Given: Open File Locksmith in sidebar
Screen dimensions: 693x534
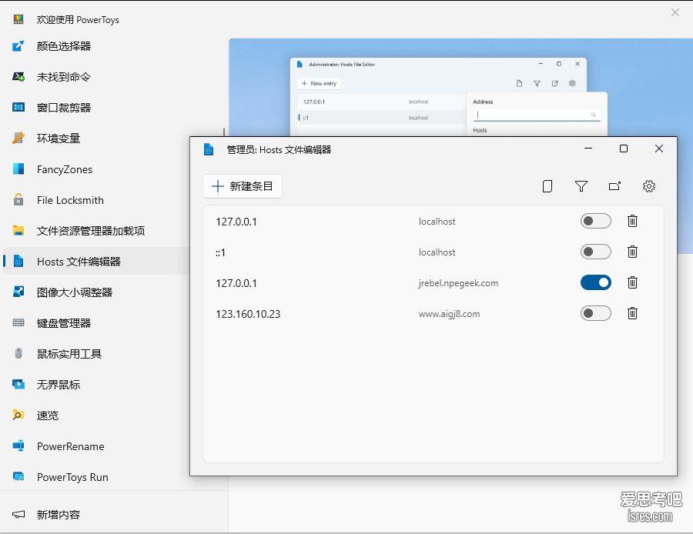Looking at the screenshot, I should (70, 201).
